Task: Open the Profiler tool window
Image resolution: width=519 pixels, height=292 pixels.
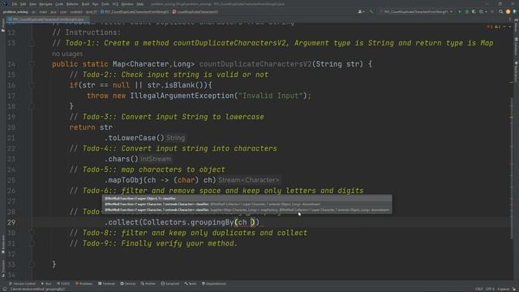Action: [148, 284]
